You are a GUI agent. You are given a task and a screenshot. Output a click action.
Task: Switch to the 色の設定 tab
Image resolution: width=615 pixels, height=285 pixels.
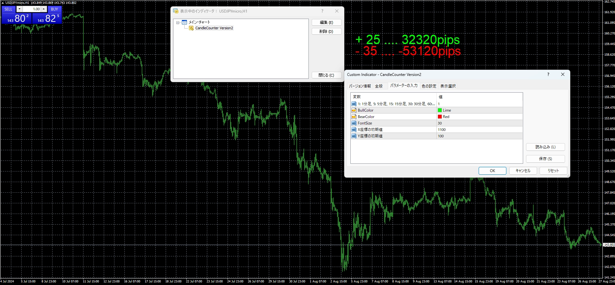click(429, 86)
